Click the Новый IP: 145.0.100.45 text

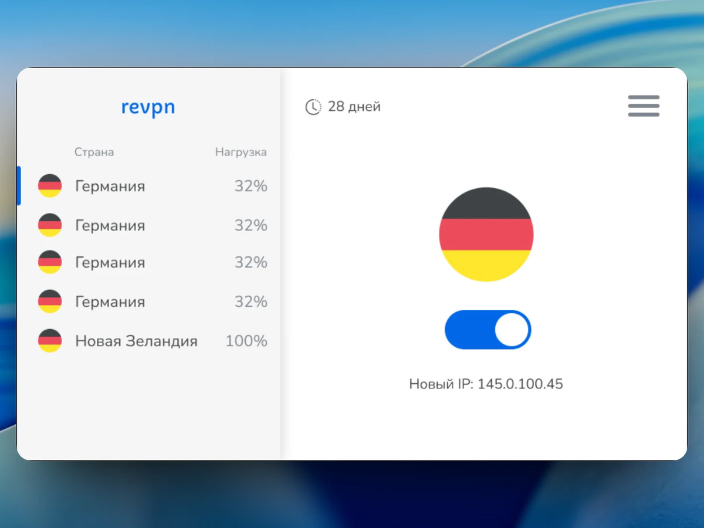tap(486, 384)
